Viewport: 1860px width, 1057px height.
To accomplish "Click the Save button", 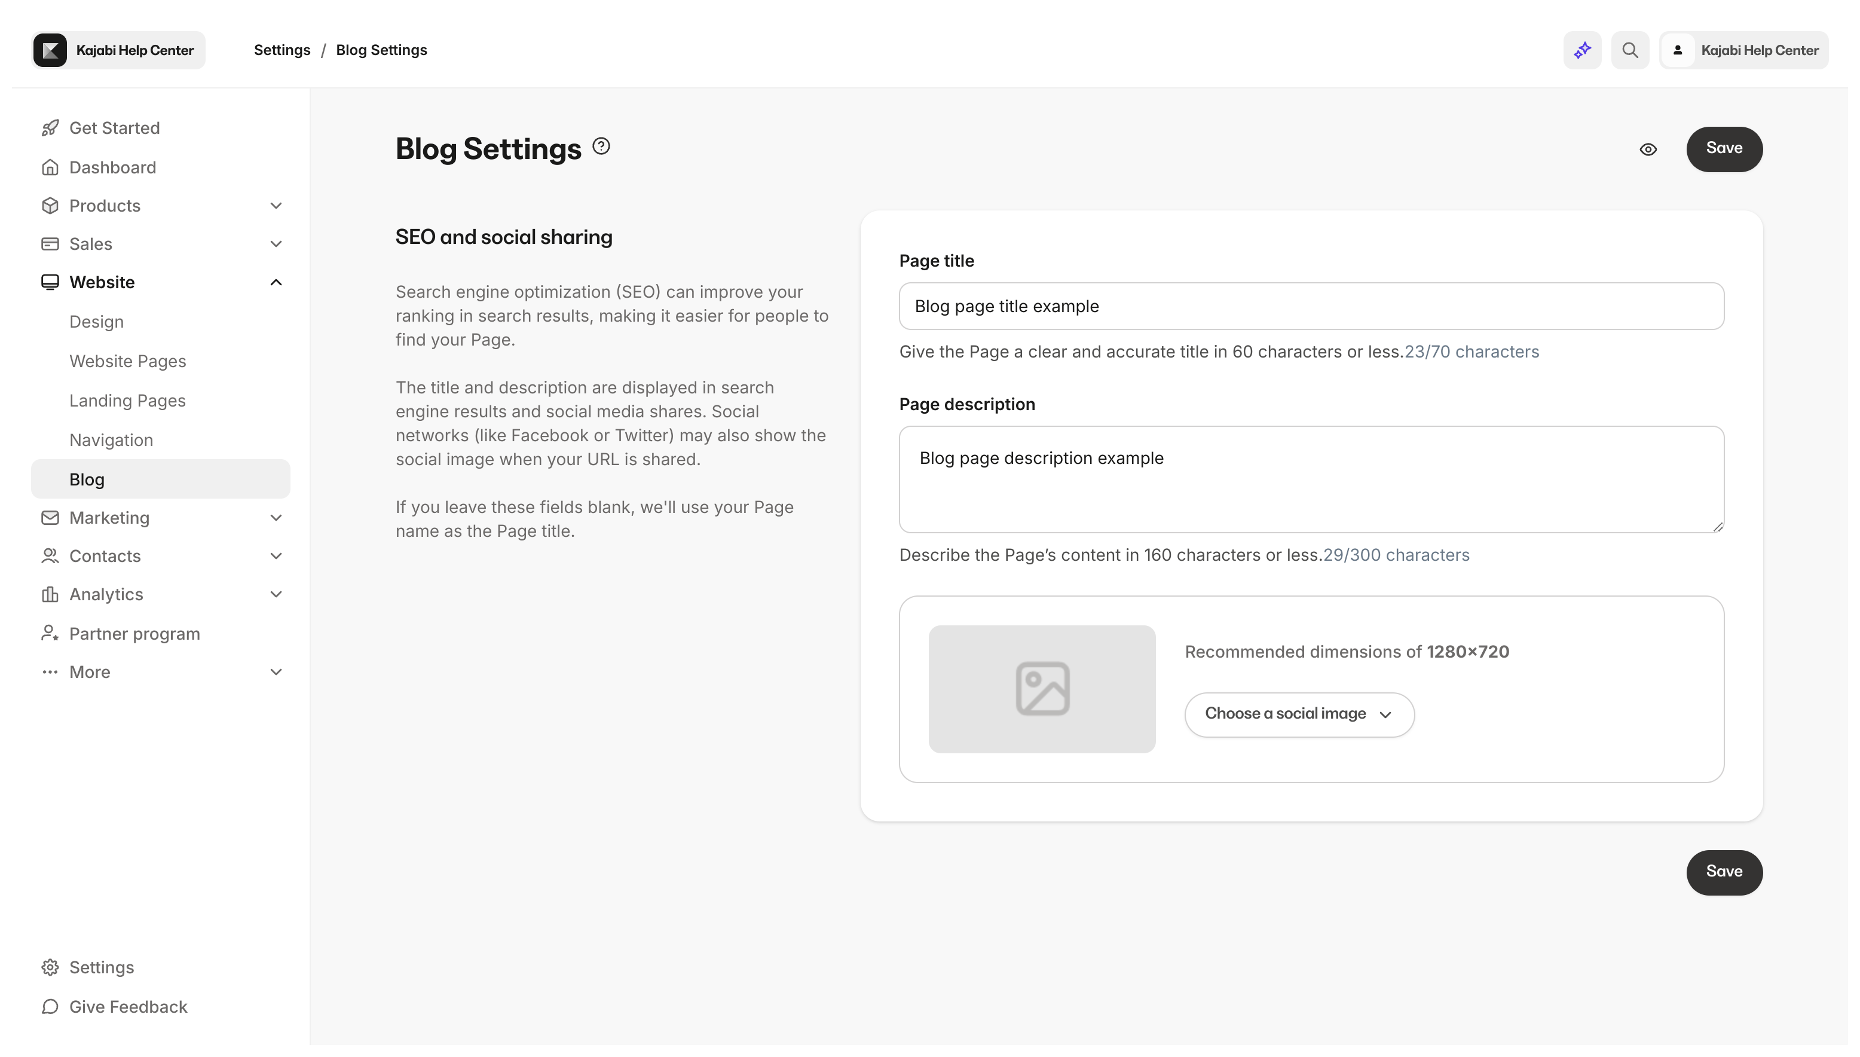I will (1725, 149).
